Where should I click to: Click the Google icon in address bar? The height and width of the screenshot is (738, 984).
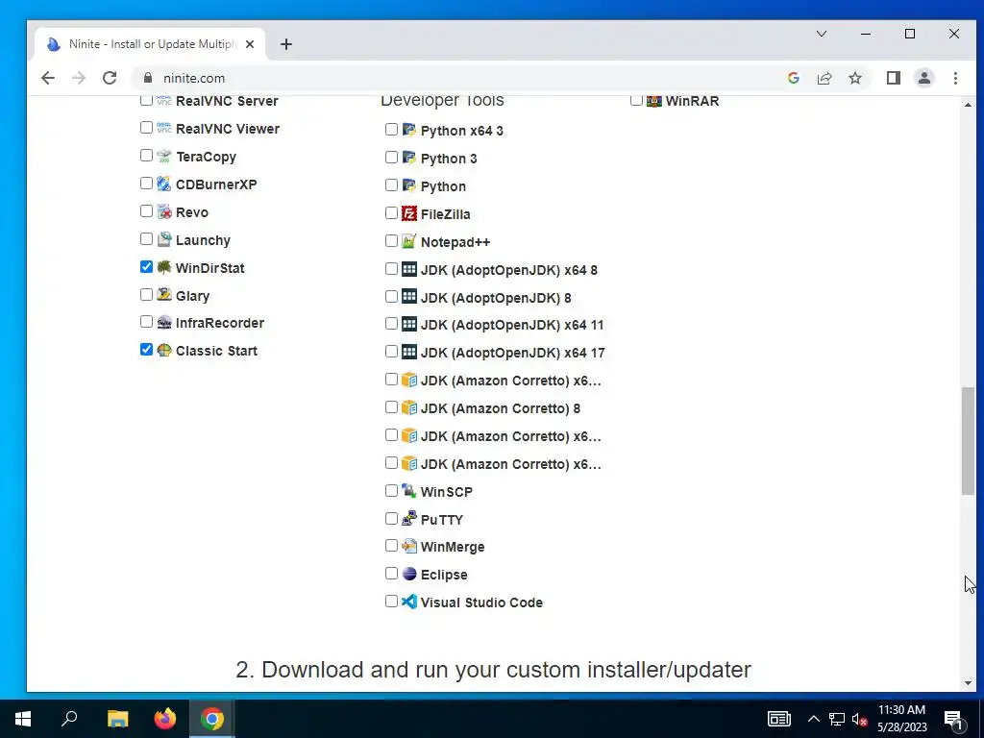click(x=793, y=78)
